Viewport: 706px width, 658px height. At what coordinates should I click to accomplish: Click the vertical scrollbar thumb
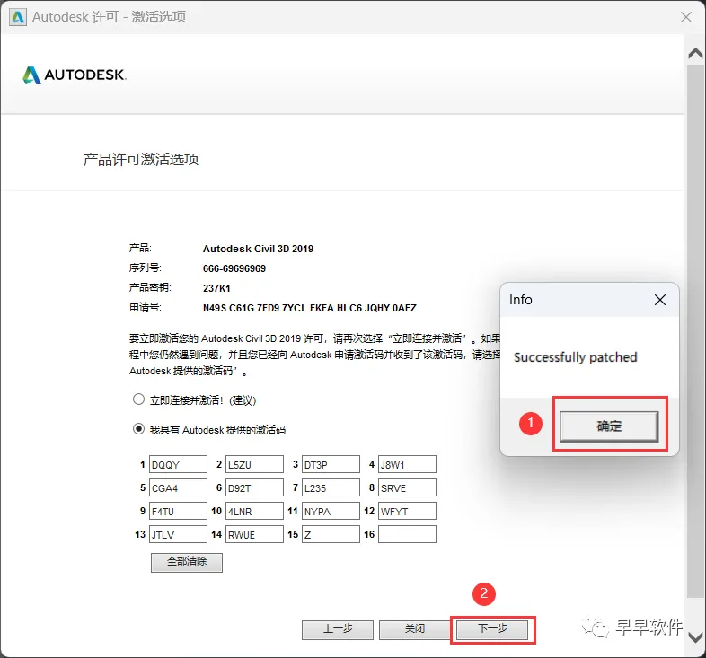[695, 331]
